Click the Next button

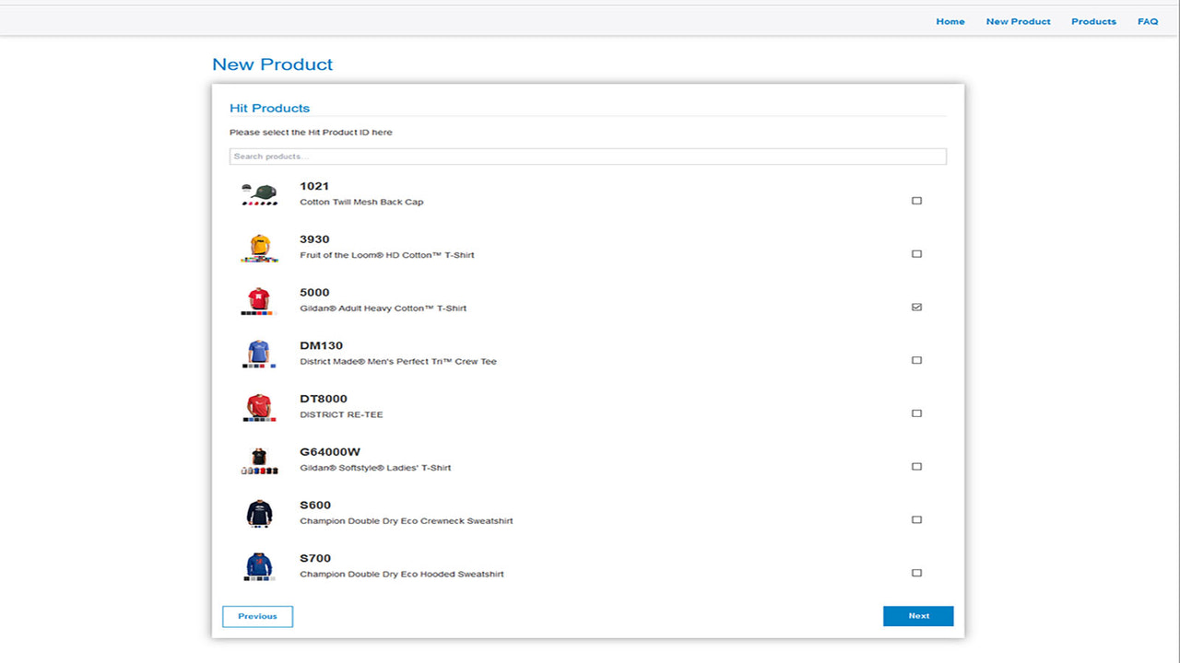point(918,616)
